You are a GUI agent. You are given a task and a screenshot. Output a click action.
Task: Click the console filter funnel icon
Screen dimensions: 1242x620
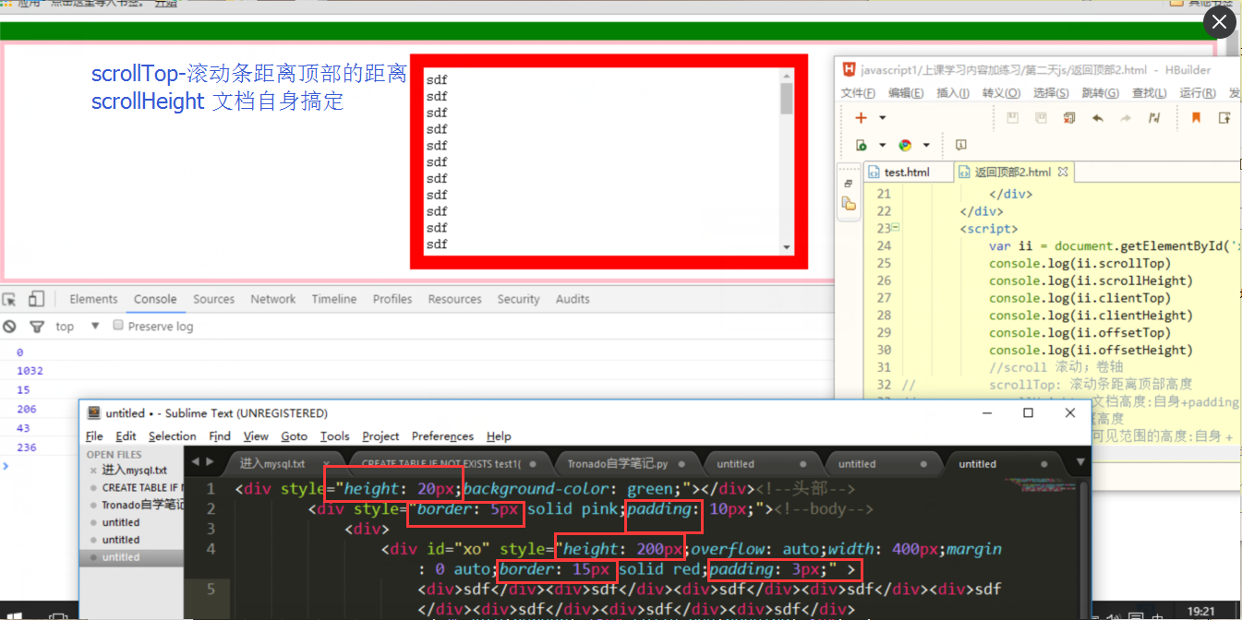tap(37, 327)
